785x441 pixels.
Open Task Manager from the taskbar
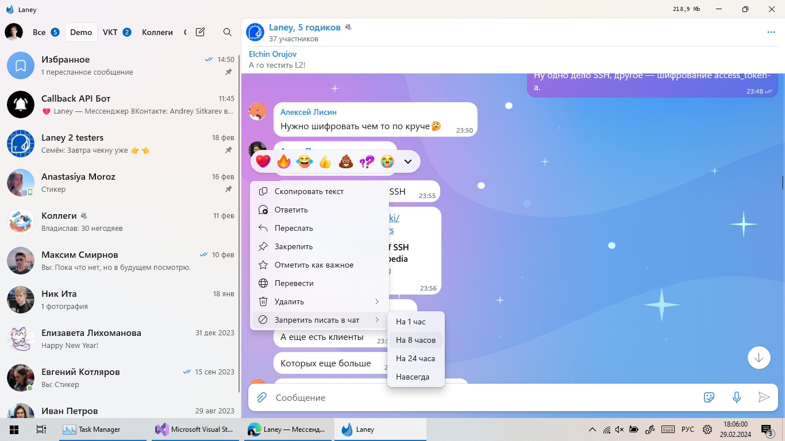pos(92,429)
